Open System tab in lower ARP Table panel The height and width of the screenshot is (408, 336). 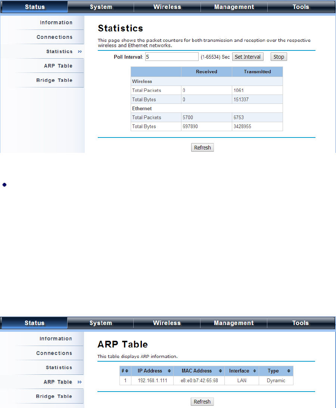[x=101, y=323]
